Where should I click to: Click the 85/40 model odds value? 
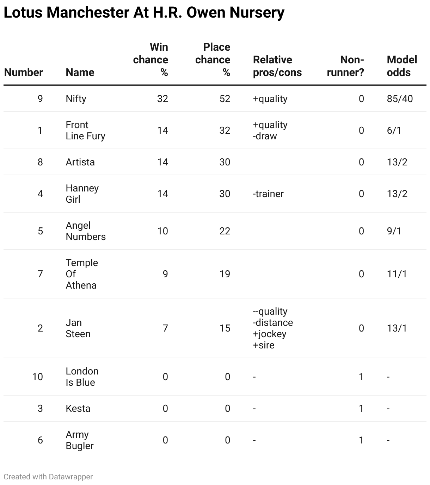(400, 99)
